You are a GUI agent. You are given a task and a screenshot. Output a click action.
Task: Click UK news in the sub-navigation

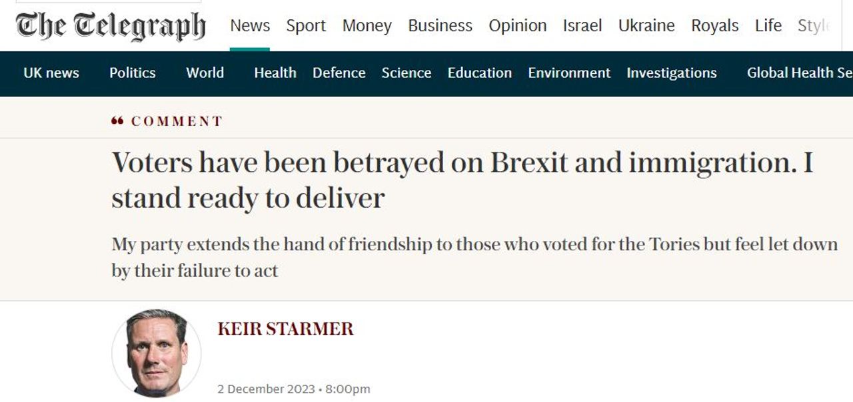click(51, 73)
